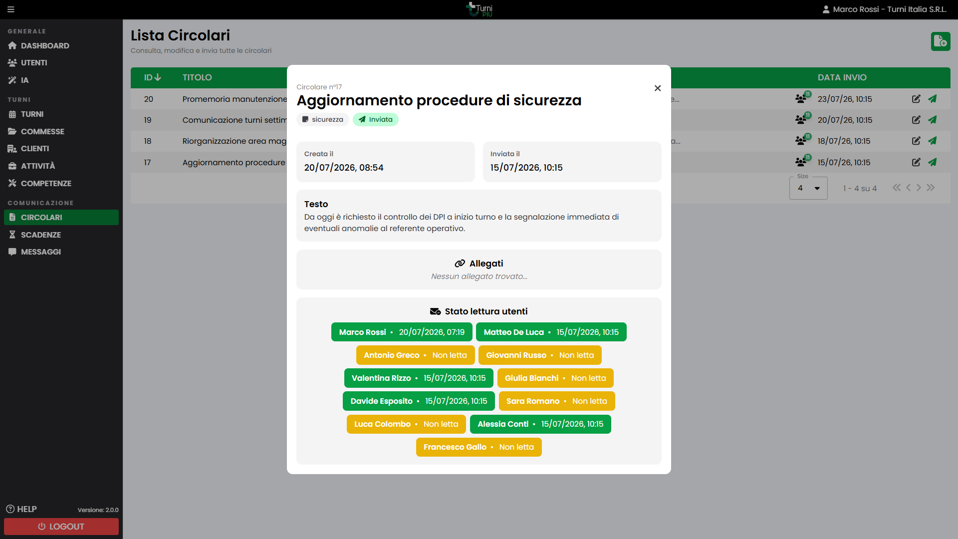Click Francesco Gallo Non letta chip
Image resolution: width=958 pixels, height=539 pixels.
pyautogui.click(x=479, y=447)
